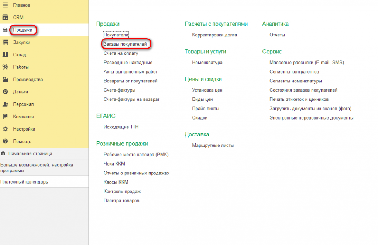
Task: Click the gear icon for Настройки
Action: pyautogui.click(x=5, y=129)
